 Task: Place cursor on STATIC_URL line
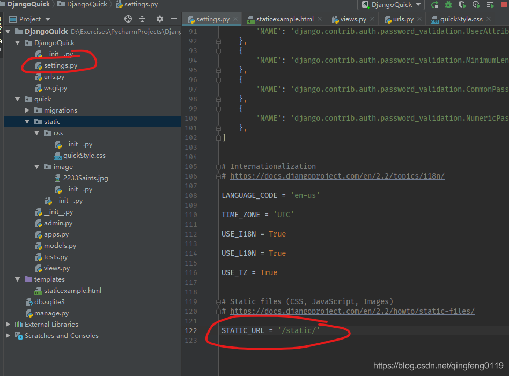click(x=271, y=330)
